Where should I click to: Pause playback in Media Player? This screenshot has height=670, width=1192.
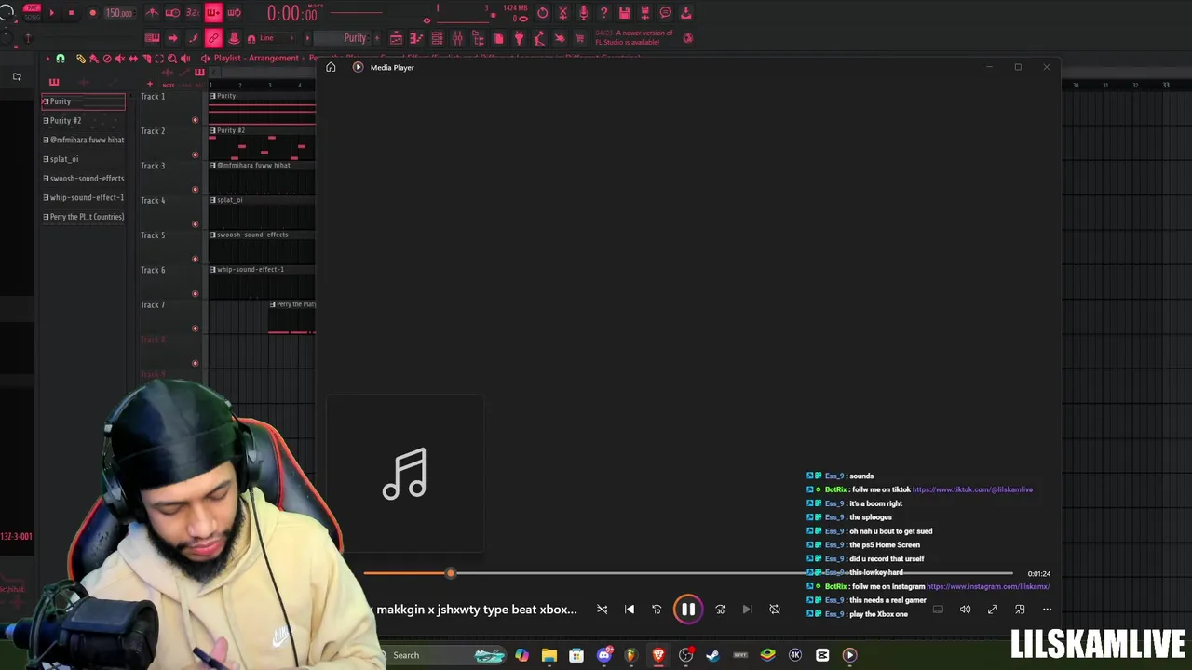coord(687,610)
